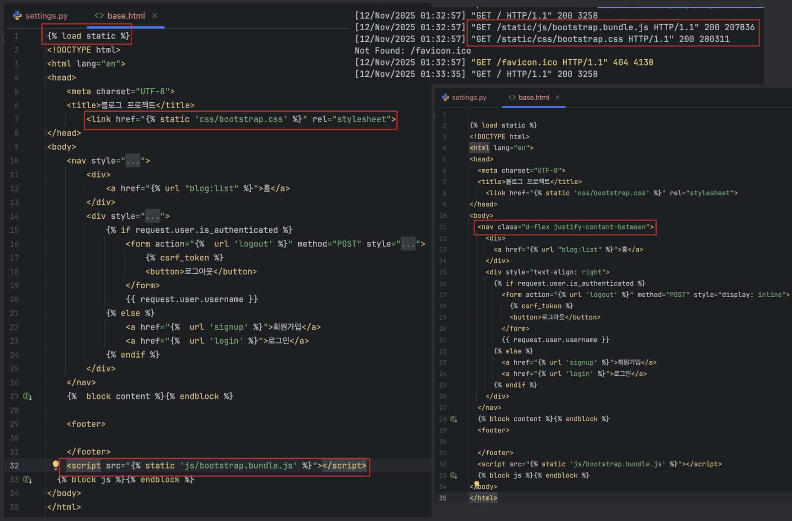Click line number 35 in right editor gutter
The width and height of the screenshot is (792, 521).
(443, 498)
